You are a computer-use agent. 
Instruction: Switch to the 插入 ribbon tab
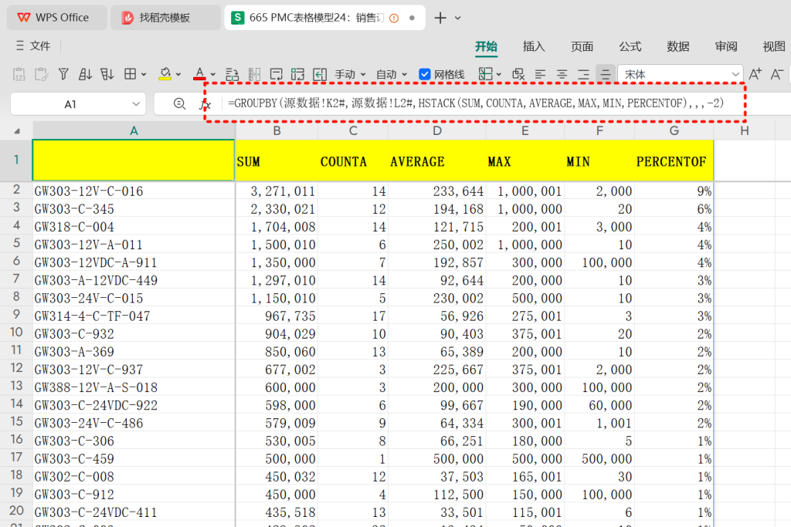(534, 46)
